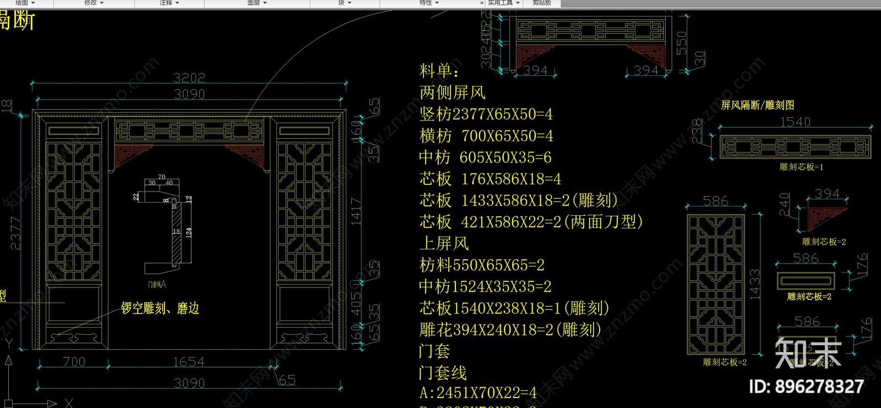
Task: Expand the 实用工具 ribbon panel
Action: [503, 3]
